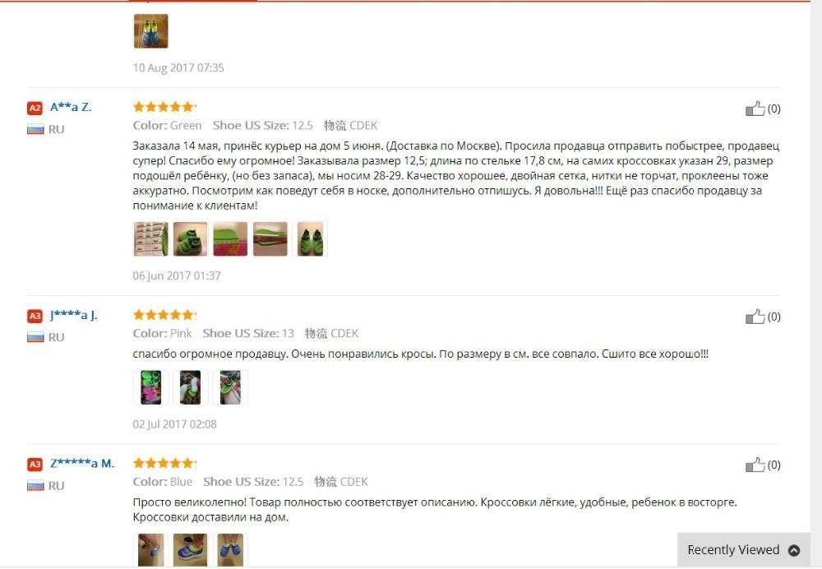The width and height of the screenshot is (822, 569).
Task: Click the A2 badge beside A**a Z.
Action: 35,108
